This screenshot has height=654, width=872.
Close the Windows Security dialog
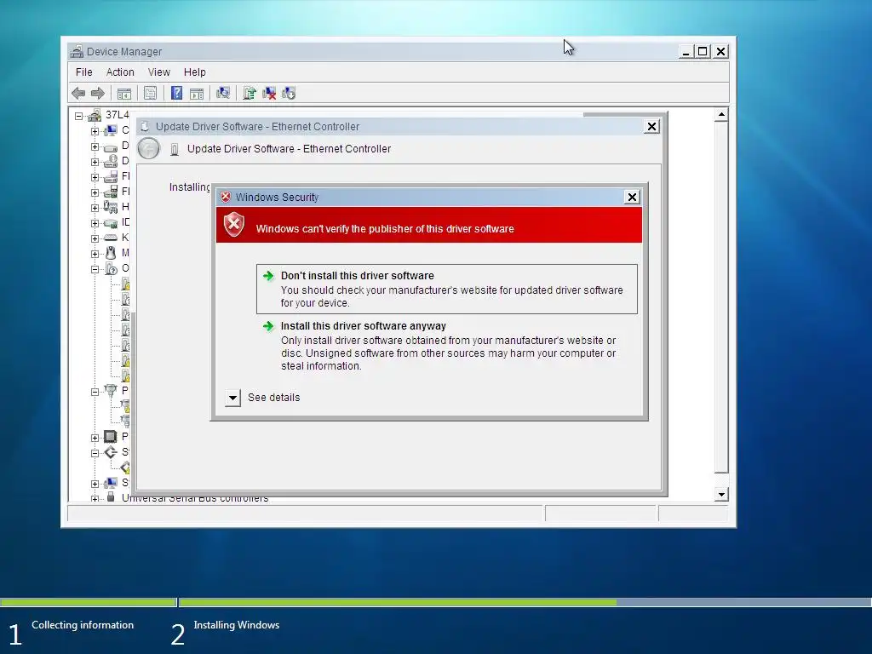coord(633,197)
